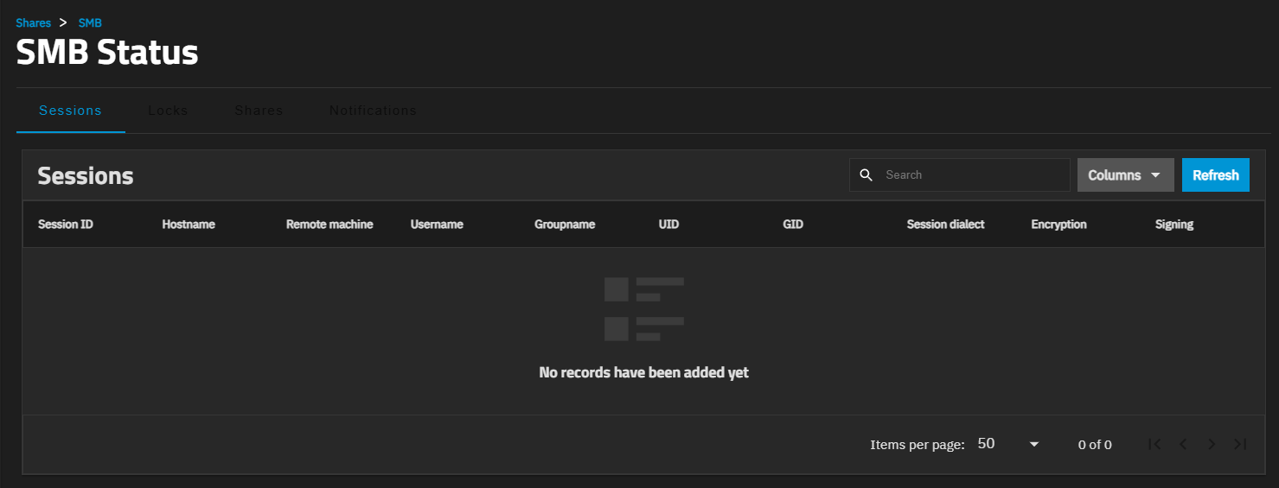Sort by the Encryption column

point(1058,225)
